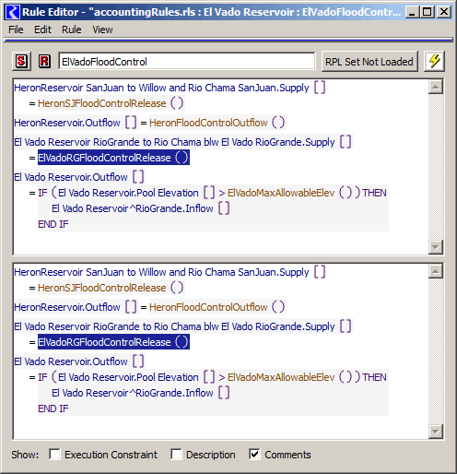Select highlighted ElVadoRGFloodControlRelease in the top pane
The image size is (457, 474).
113,158
